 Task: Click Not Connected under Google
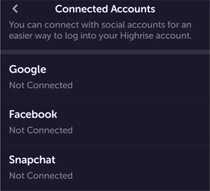(41, 85)
